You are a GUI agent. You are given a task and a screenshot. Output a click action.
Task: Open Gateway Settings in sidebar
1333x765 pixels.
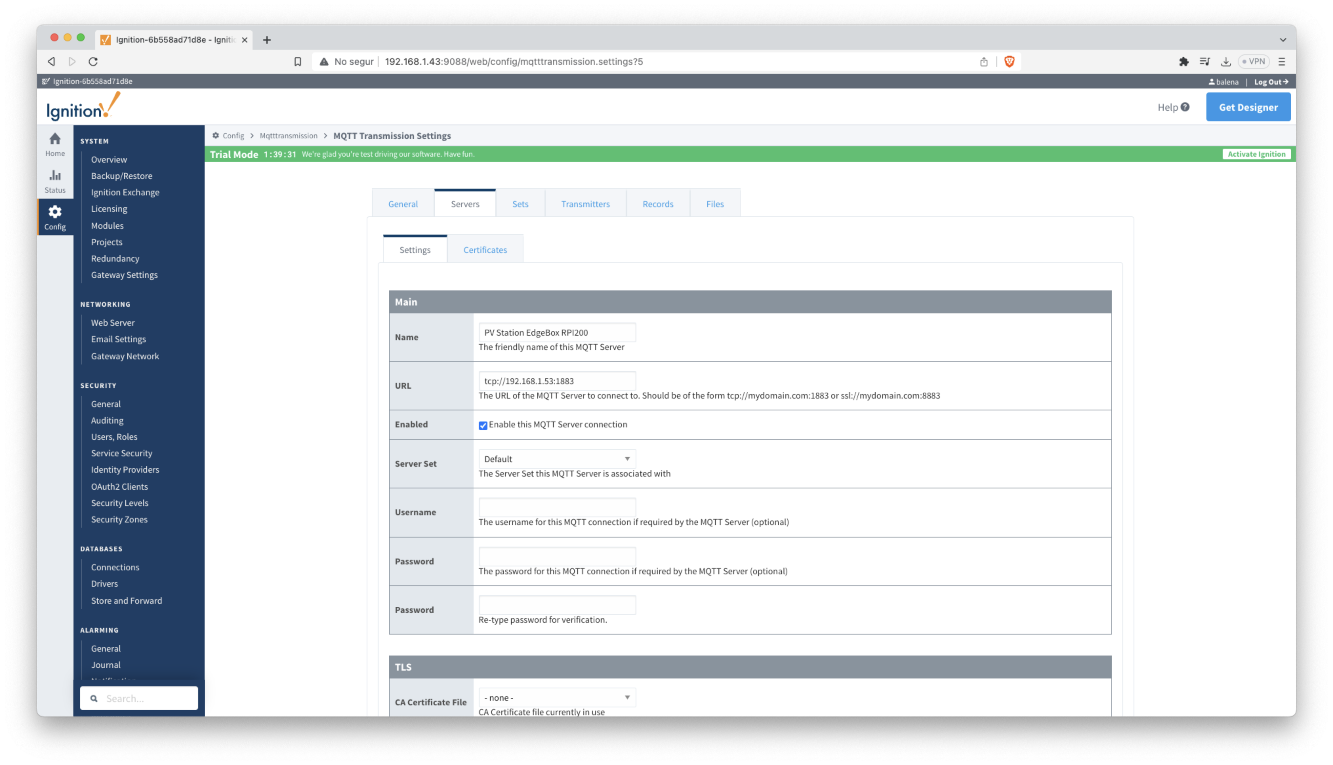[x=124, y=275]
